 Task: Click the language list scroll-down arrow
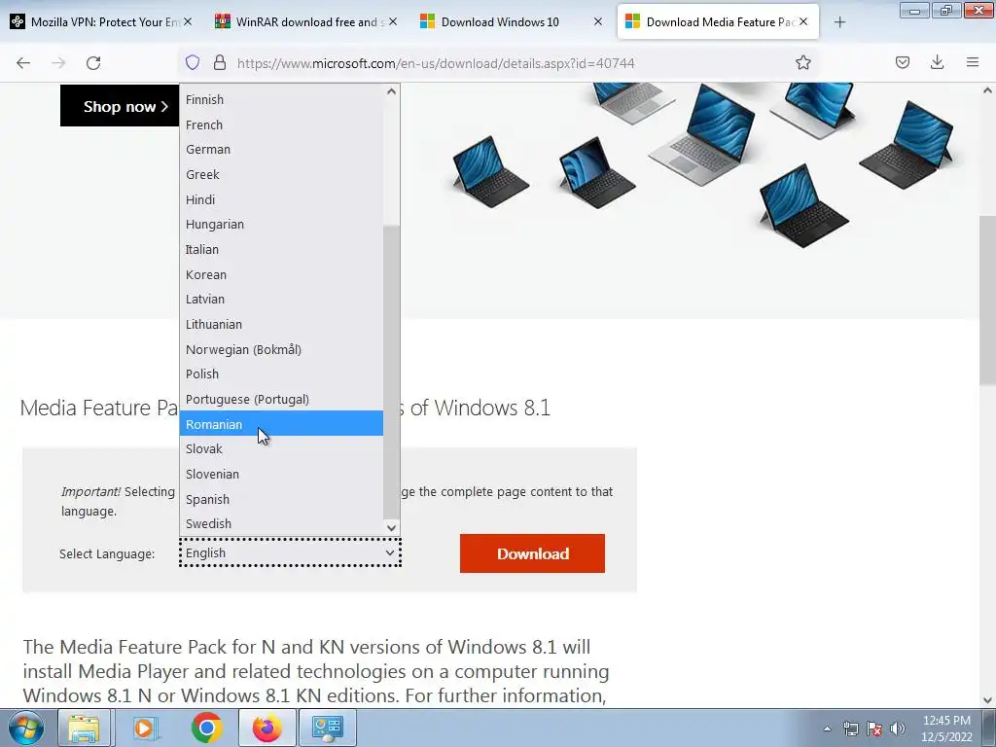point(391,528)
